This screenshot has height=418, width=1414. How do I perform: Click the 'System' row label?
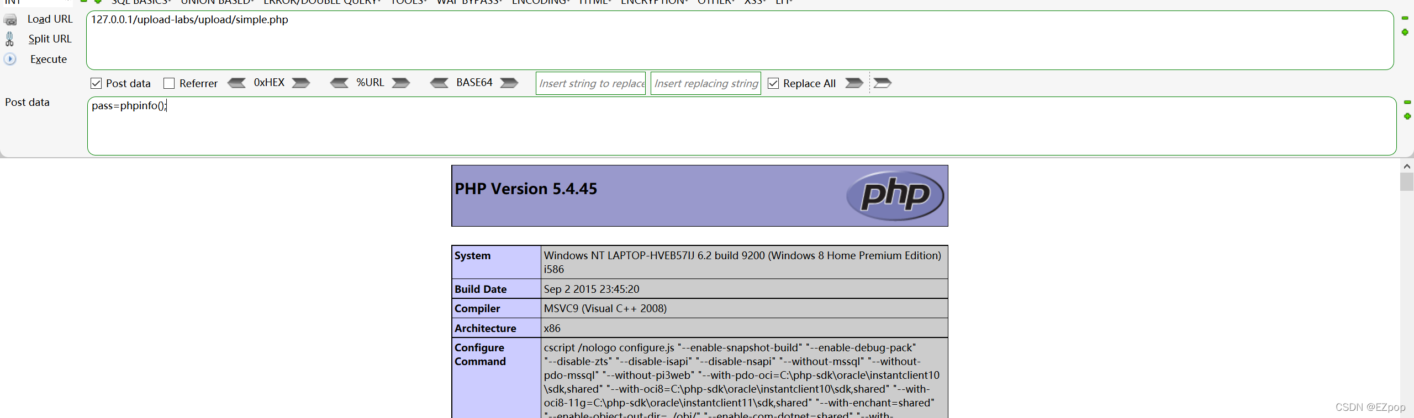click(472, 256)
